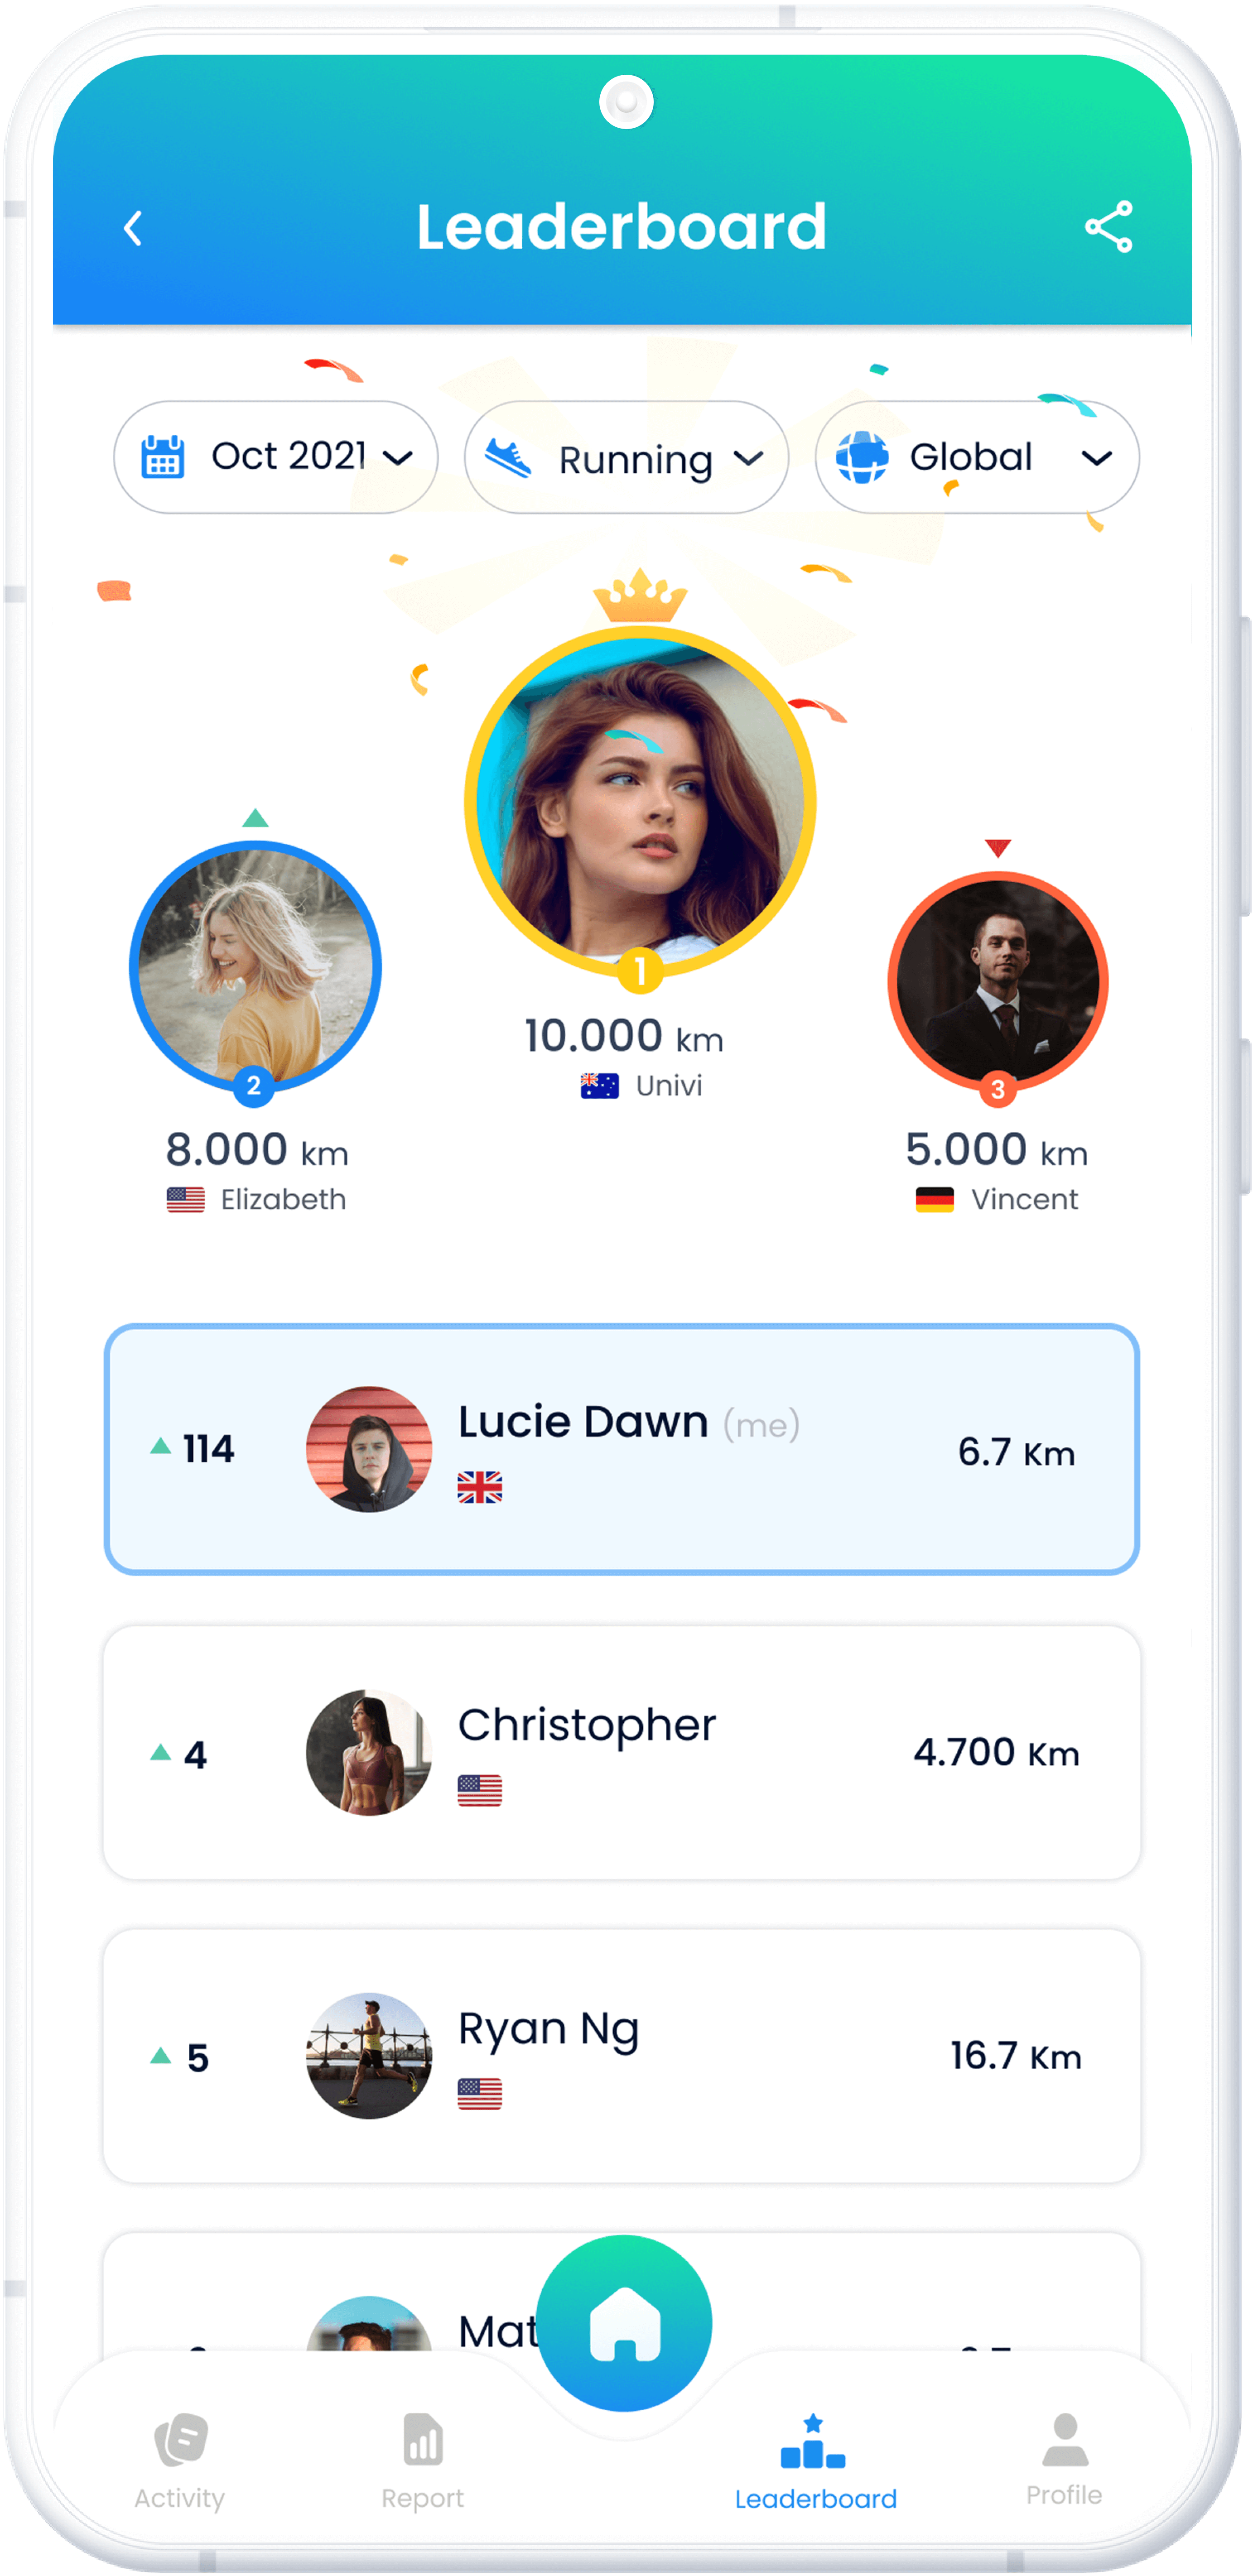Open Christopher's leaderboard entry

click(622, 1752)
